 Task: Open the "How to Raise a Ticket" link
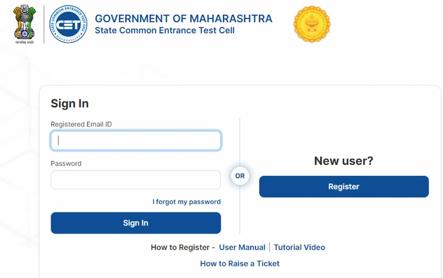click(x=240, y=264)
